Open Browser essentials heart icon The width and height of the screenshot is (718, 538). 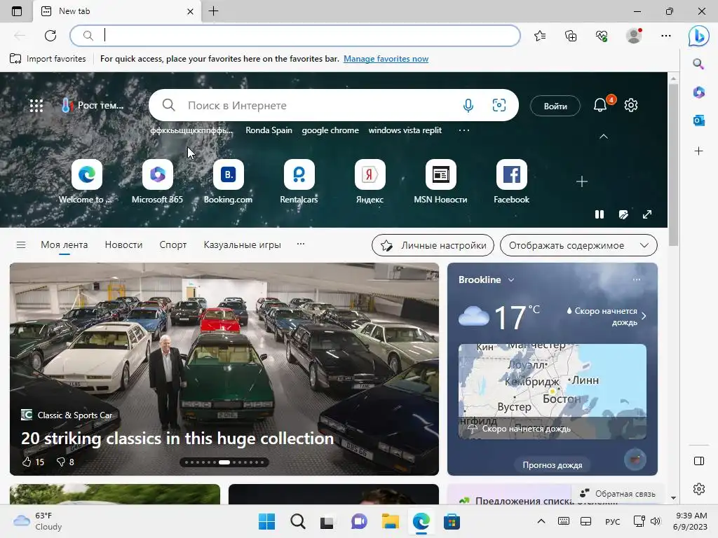tap(602, 36)
